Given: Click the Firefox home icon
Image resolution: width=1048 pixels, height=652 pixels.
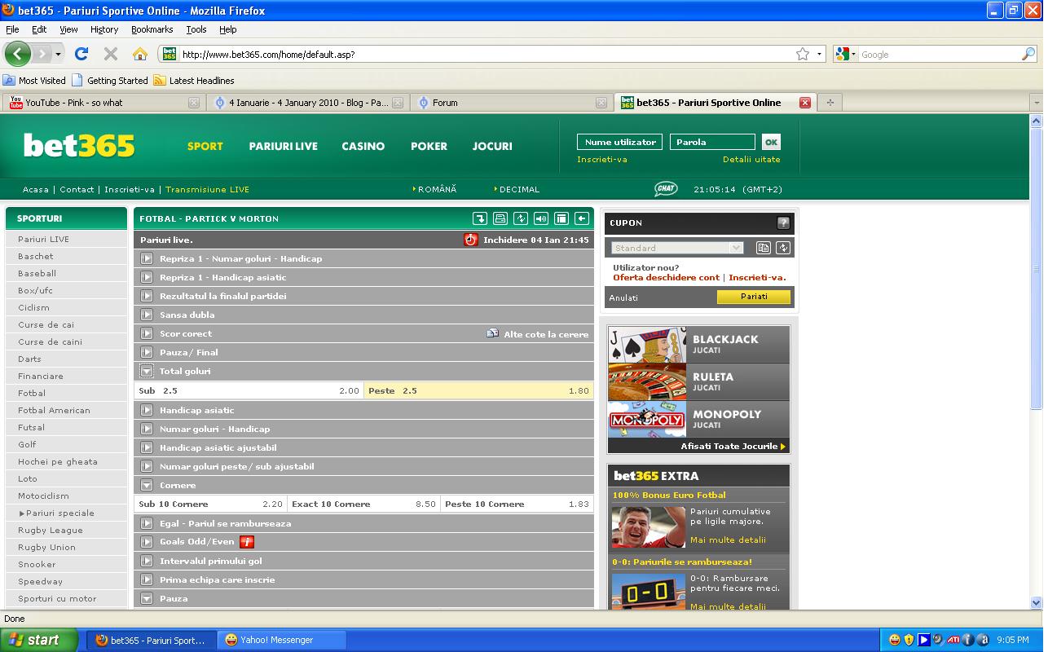Looking at the screenshot, I should (140, 54).
